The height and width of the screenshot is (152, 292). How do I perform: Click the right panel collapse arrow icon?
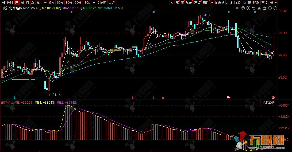pyautogui.click(x=271, y=3)
